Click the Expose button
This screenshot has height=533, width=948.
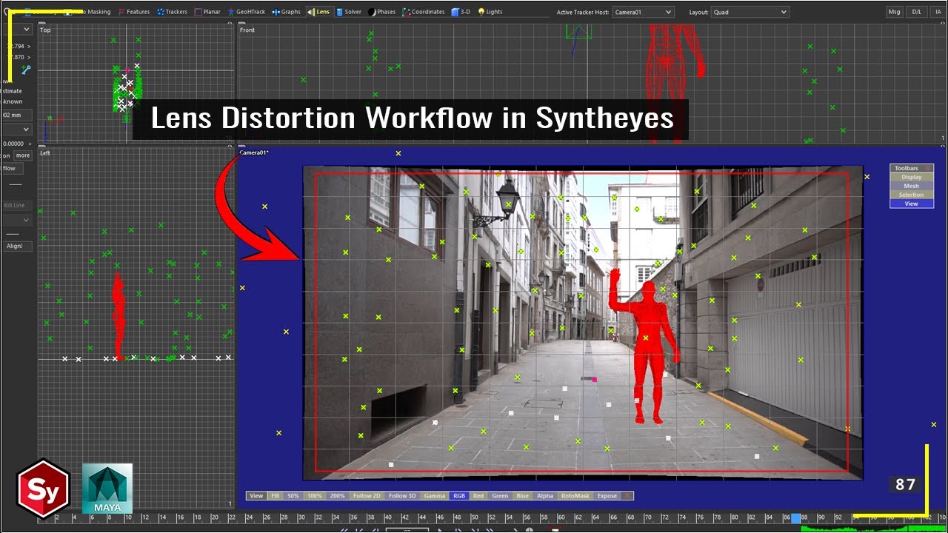(607, 496)
